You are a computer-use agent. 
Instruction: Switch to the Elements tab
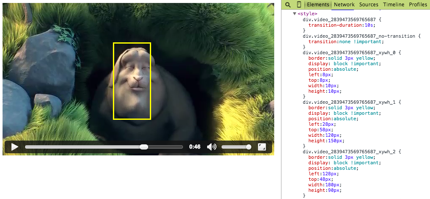[x=318, y=4]
